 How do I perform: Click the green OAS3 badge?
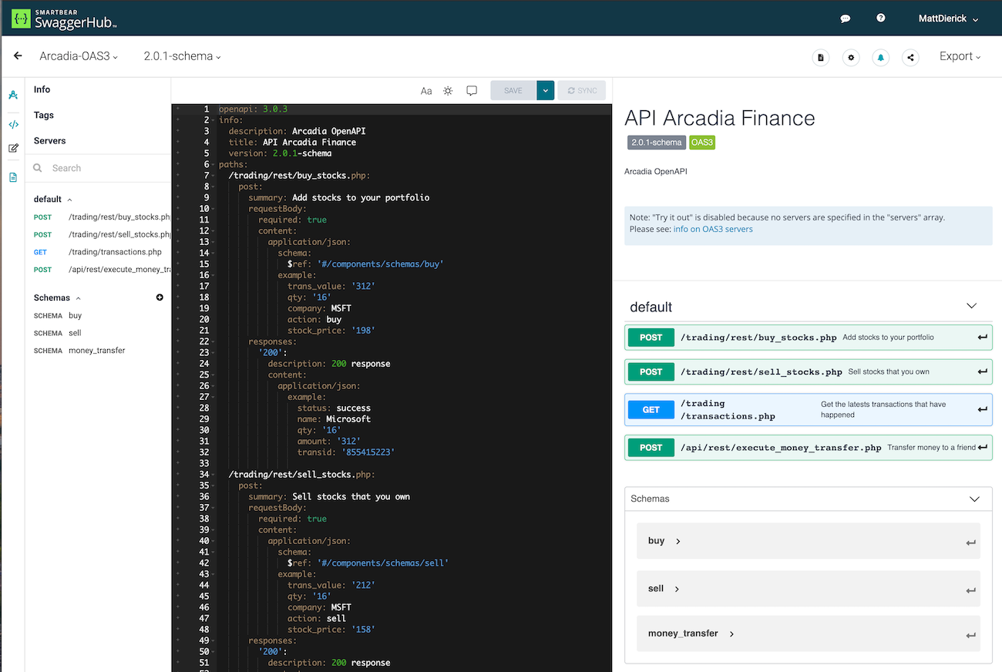(702, 143)
